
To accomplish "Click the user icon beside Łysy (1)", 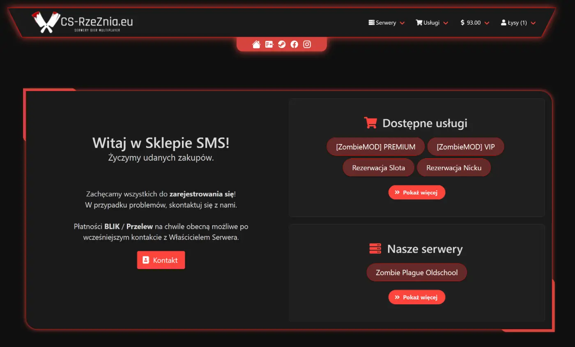I will coord(504,23).
